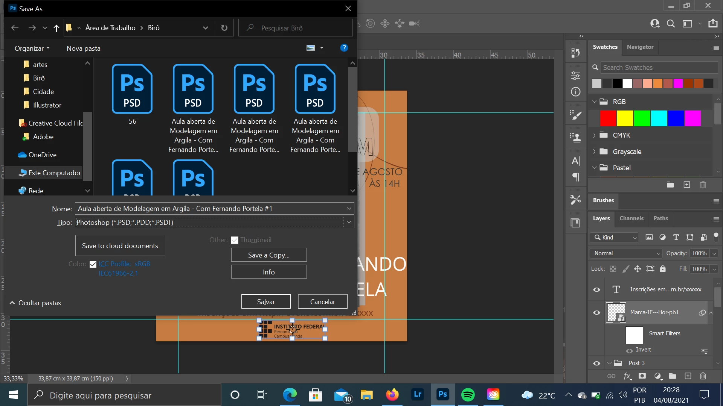Click Save to cloud documents button

click(x=120, y=245)
